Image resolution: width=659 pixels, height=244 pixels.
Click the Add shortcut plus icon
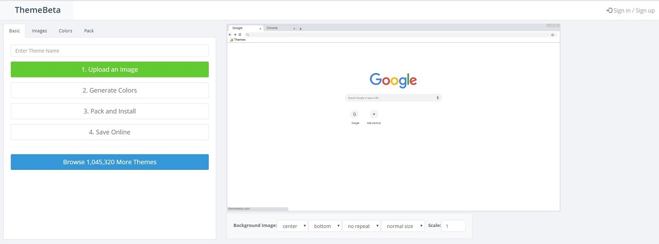(373, 114)
